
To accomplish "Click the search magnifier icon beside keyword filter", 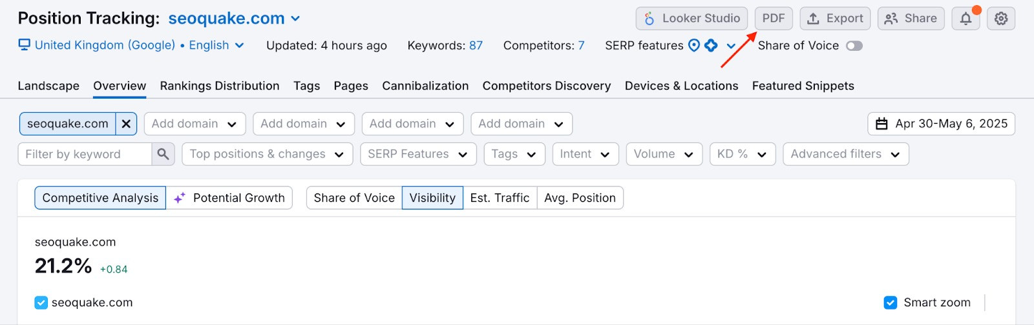I will (x=163, y=154).
